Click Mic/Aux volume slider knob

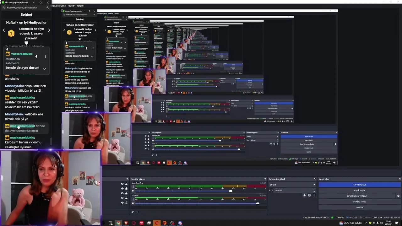258,203
